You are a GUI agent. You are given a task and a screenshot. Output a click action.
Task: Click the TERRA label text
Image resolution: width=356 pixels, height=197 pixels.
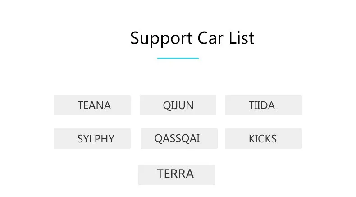[x=175, y=174]
